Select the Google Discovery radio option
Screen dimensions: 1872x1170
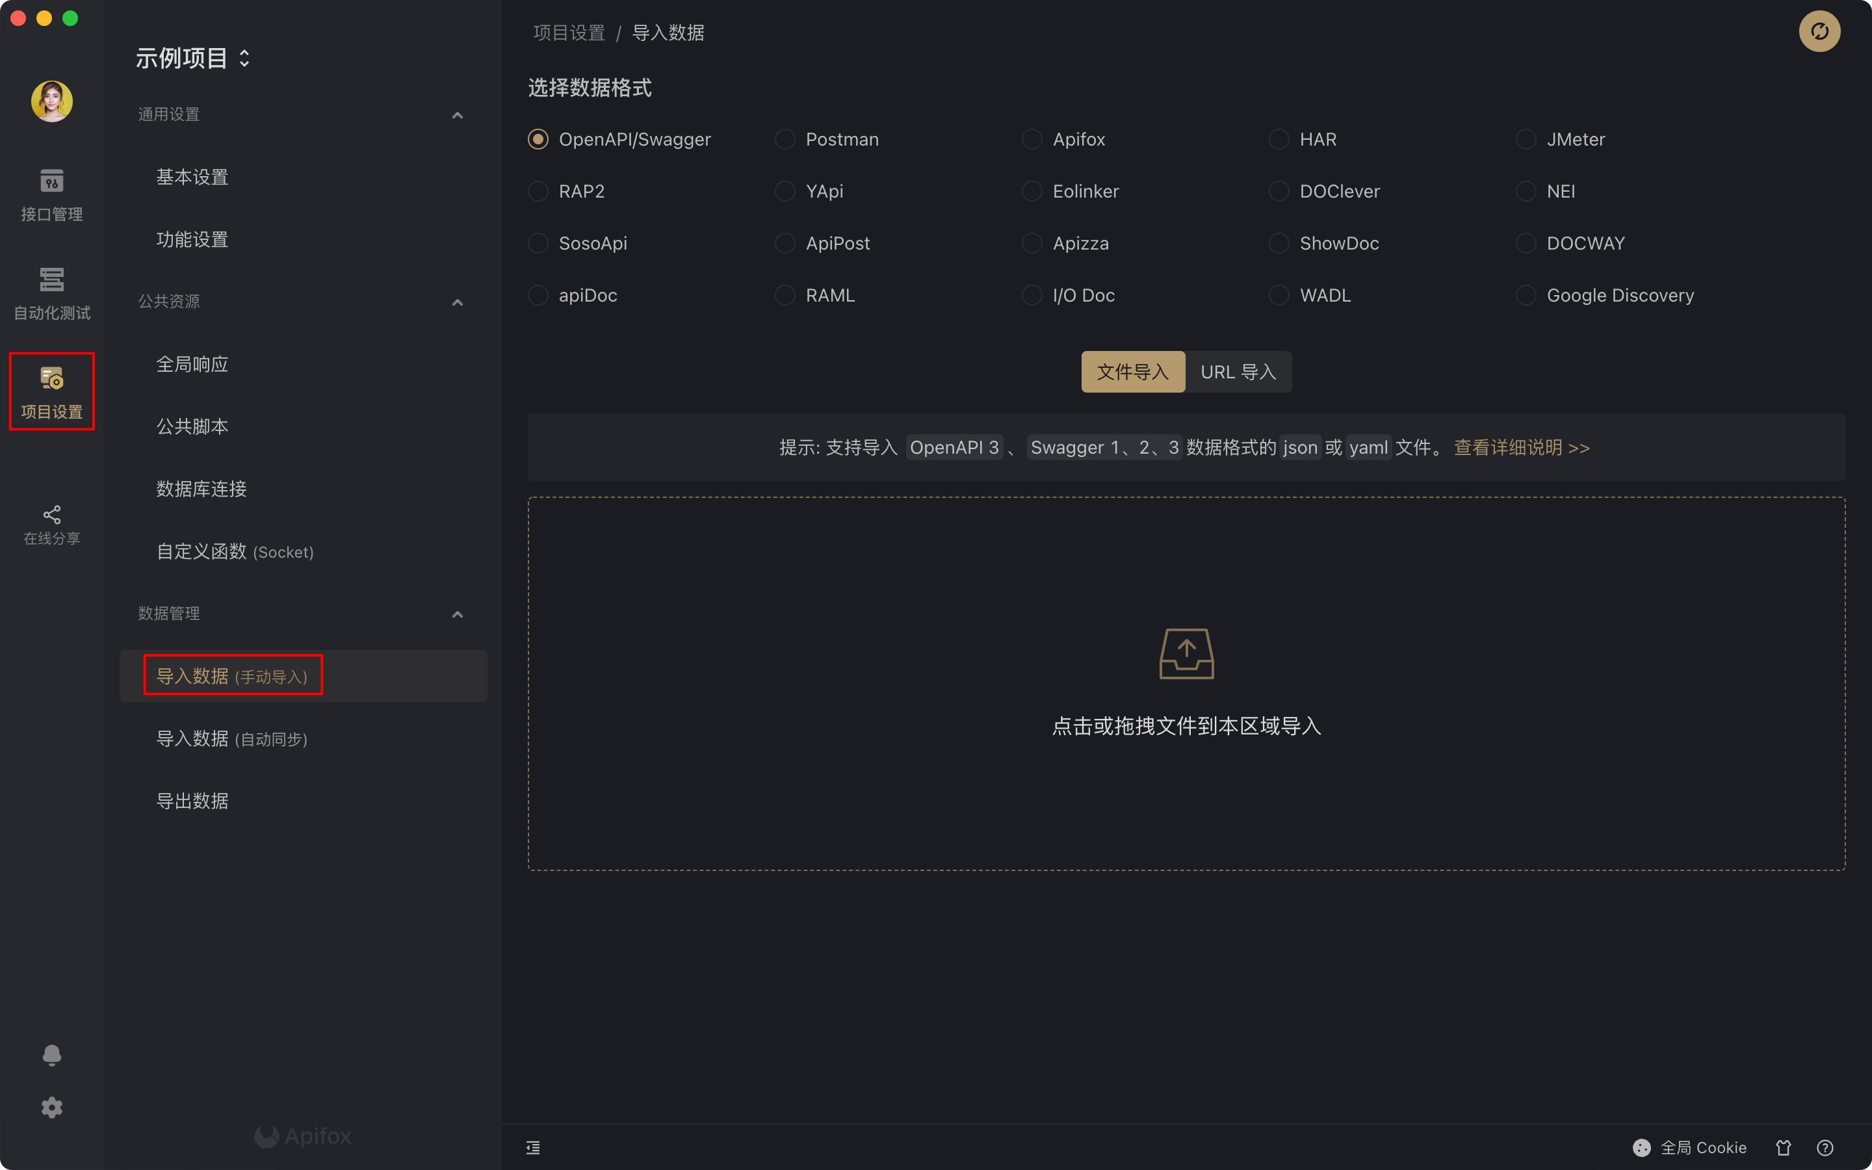tap(1526, 296)
